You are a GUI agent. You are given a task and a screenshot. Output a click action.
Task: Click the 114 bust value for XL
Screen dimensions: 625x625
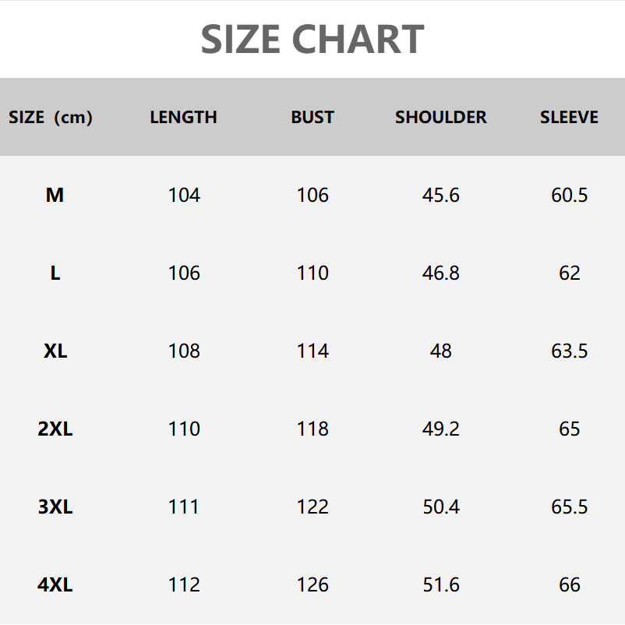pyautogui.click(x=312, y=351)
